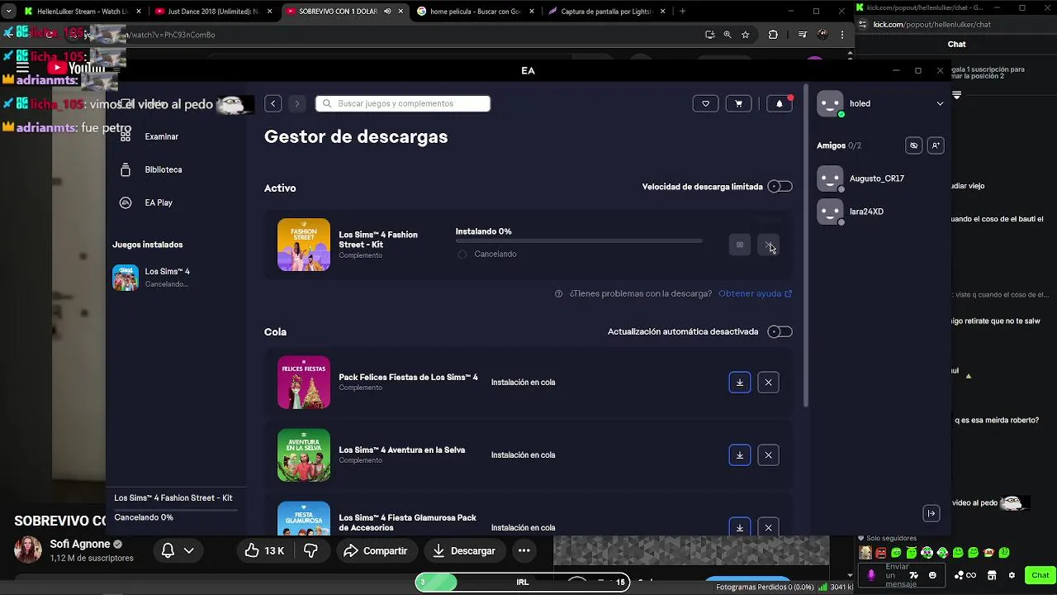This screenshot has width=1057, height=595.
Task: Click the add friend icon in Amigos
Action: pos(936,145)
